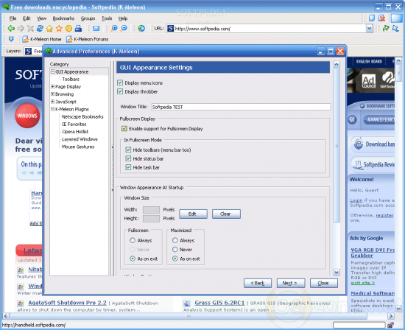Image resolution: width=405 pixels, height=330 pixels.
Task: Select Netscape Bookmarks plugin entry
Action: tap(82, 117)
